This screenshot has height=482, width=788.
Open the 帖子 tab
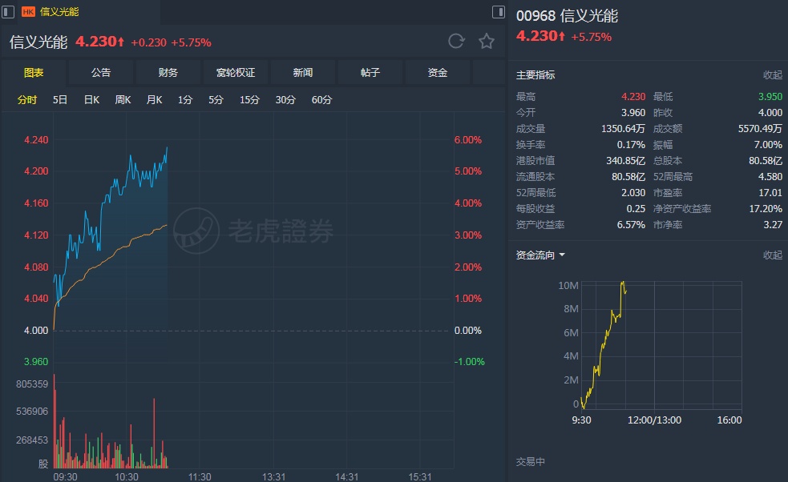[x=370, y=73]
